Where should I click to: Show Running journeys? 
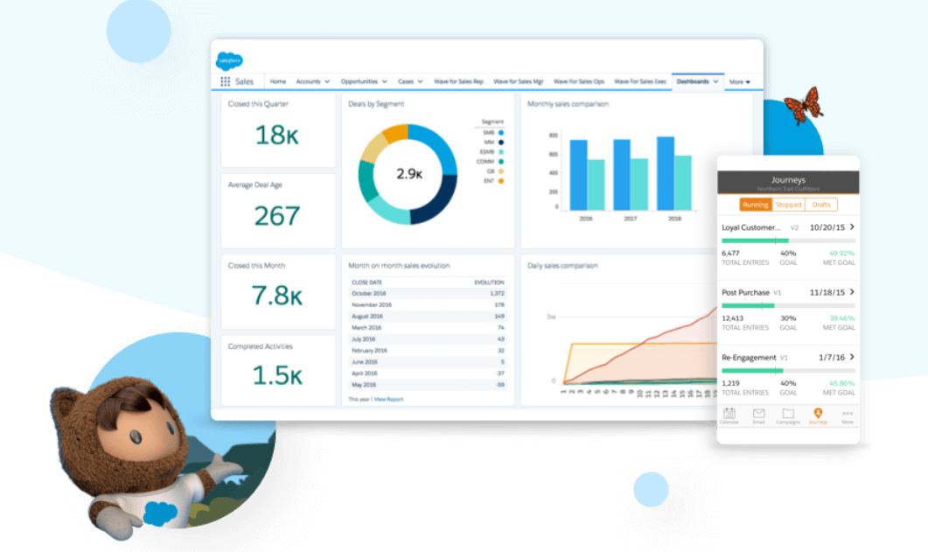pos(755,205)
